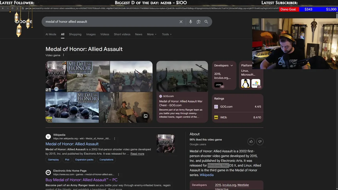Open Buy Medal of Honor: Allied Assault – PC link
The image size is (338, 190).
(81, 180)
